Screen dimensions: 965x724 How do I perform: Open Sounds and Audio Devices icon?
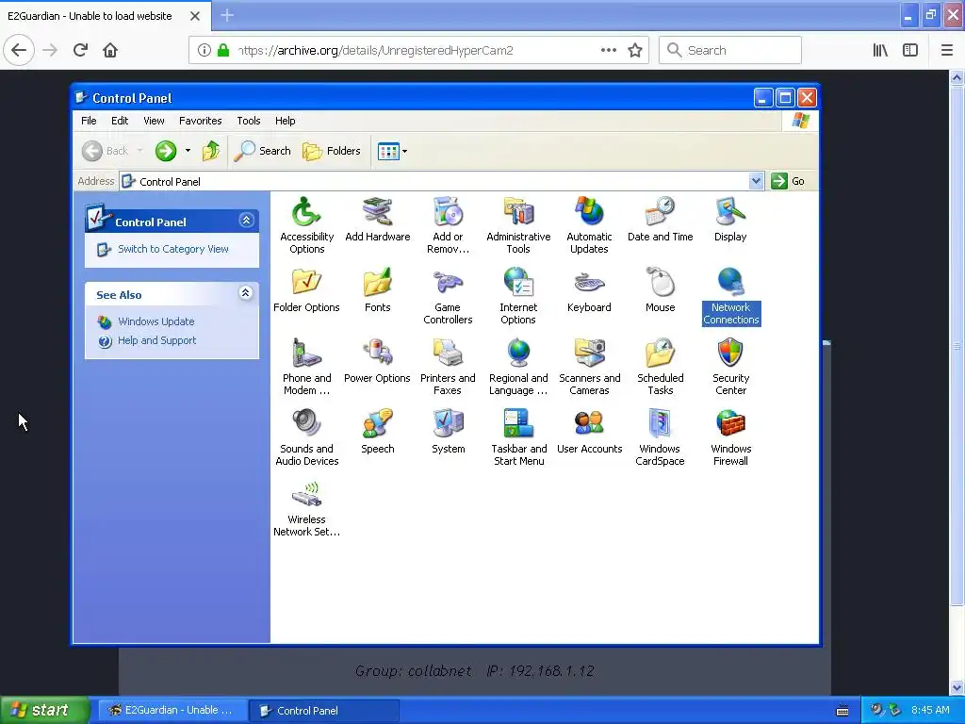tap(306, 437)
